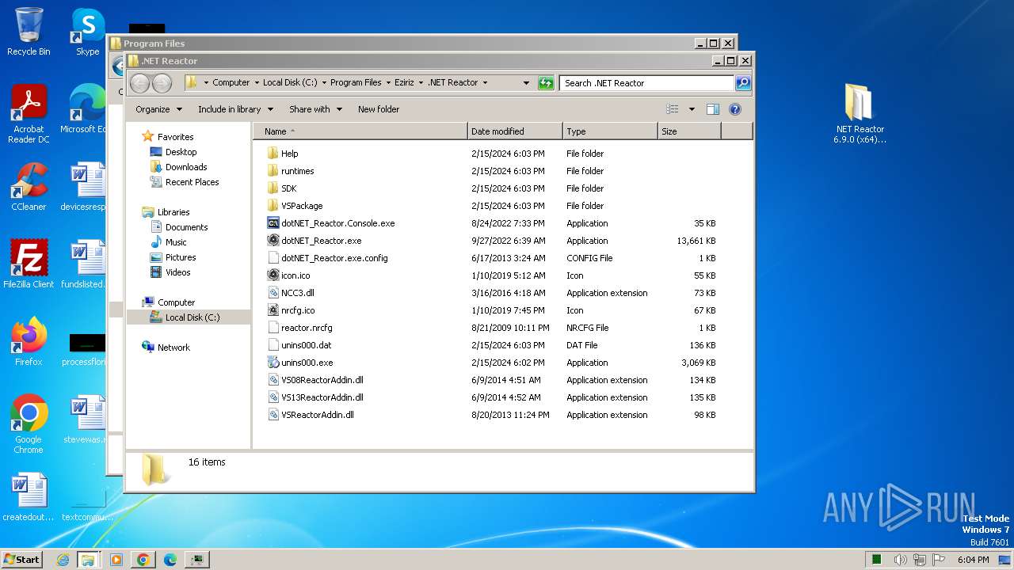
Task: Sort by Size column header
Action: point(689,131)
